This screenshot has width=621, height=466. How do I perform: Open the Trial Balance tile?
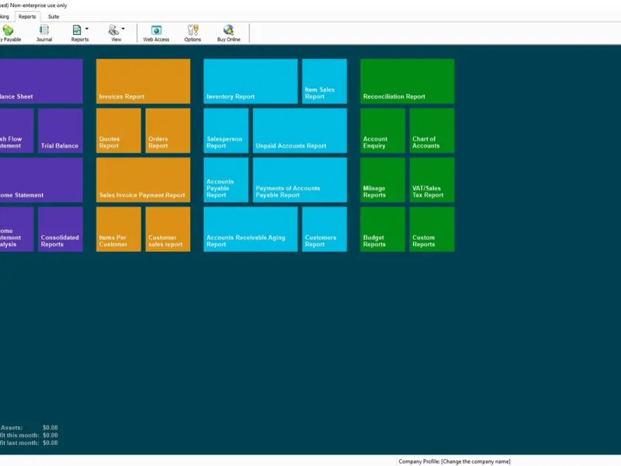pos(61,130)
